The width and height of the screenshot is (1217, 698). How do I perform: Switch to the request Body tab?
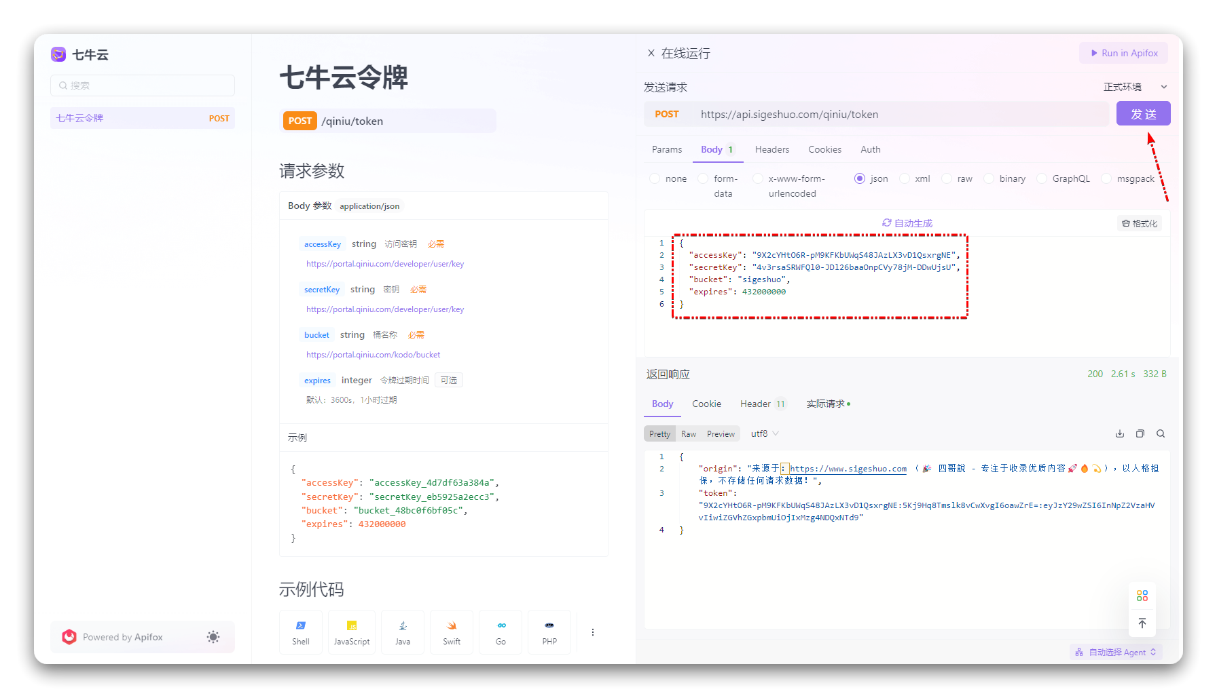(718, 149)
